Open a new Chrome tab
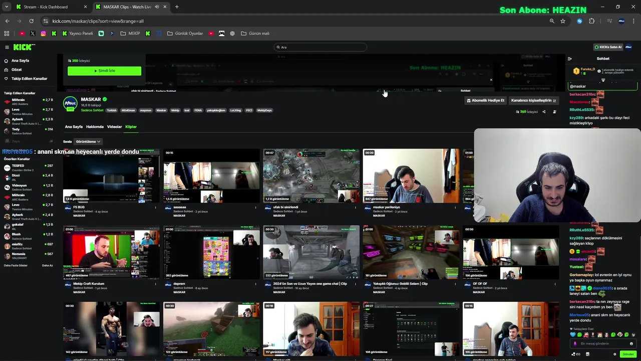The width and height of the screenshot is (641, 361). tap(177, 7)
